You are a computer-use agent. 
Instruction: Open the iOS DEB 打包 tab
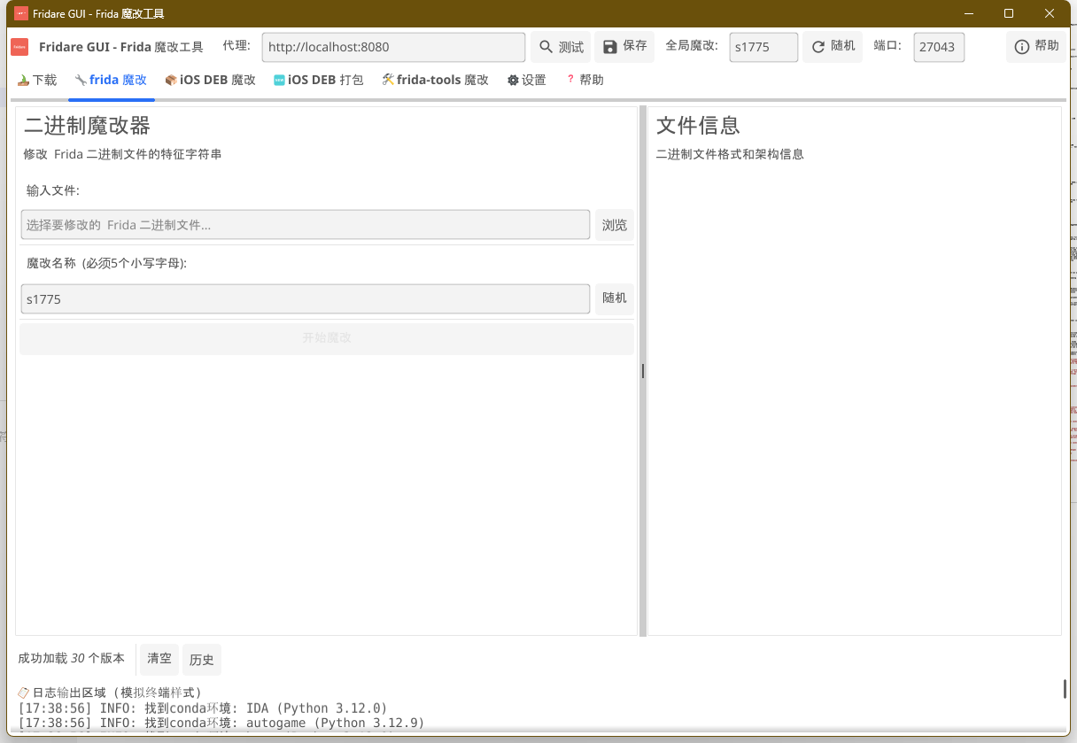pos(319,80)
